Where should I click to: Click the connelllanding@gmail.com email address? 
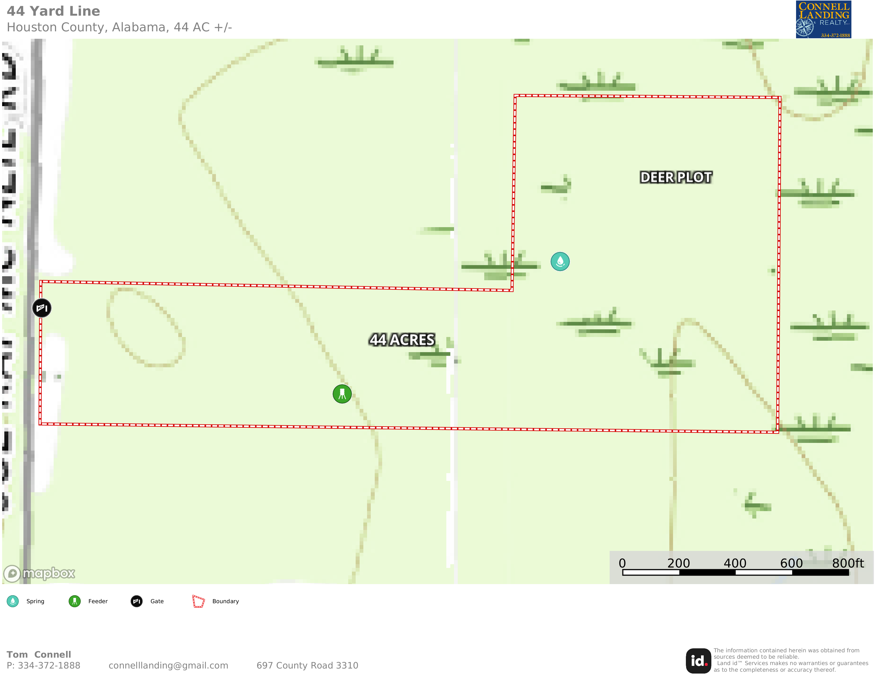(x=168, y=665)
